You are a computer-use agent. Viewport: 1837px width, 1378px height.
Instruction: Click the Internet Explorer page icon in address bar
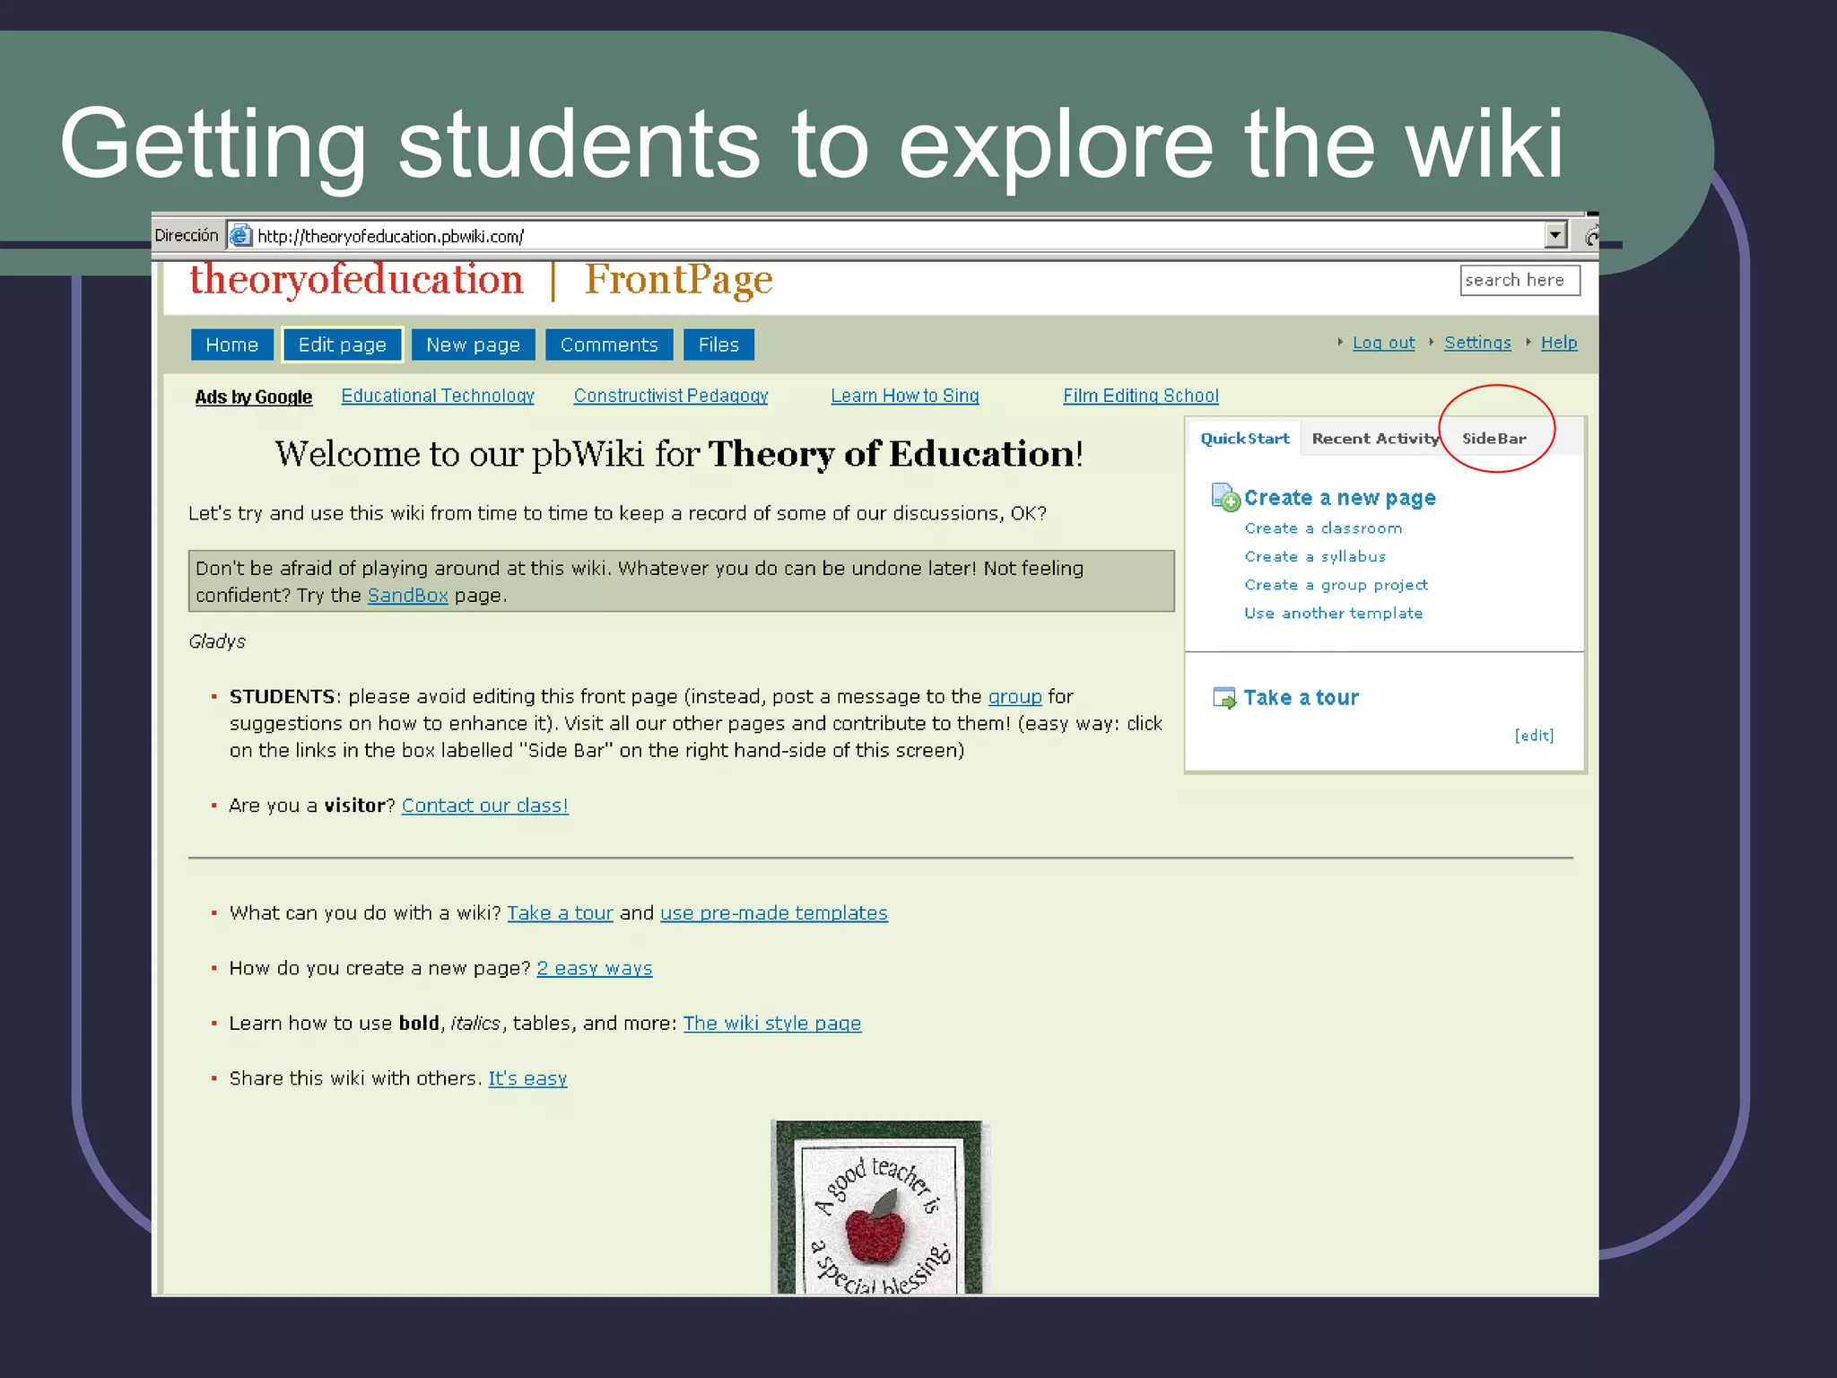click(x=240, y=236)
